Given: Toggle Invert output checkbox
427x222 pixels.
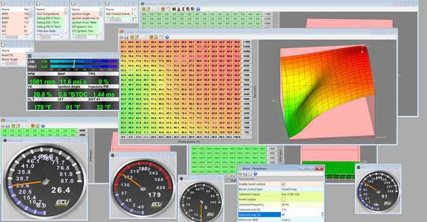Looking at the screenshot, I should tap(283, 199).
